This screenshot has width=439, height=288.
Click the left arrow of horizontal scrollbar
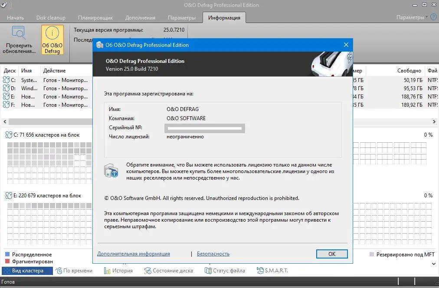tap(5, 122)
